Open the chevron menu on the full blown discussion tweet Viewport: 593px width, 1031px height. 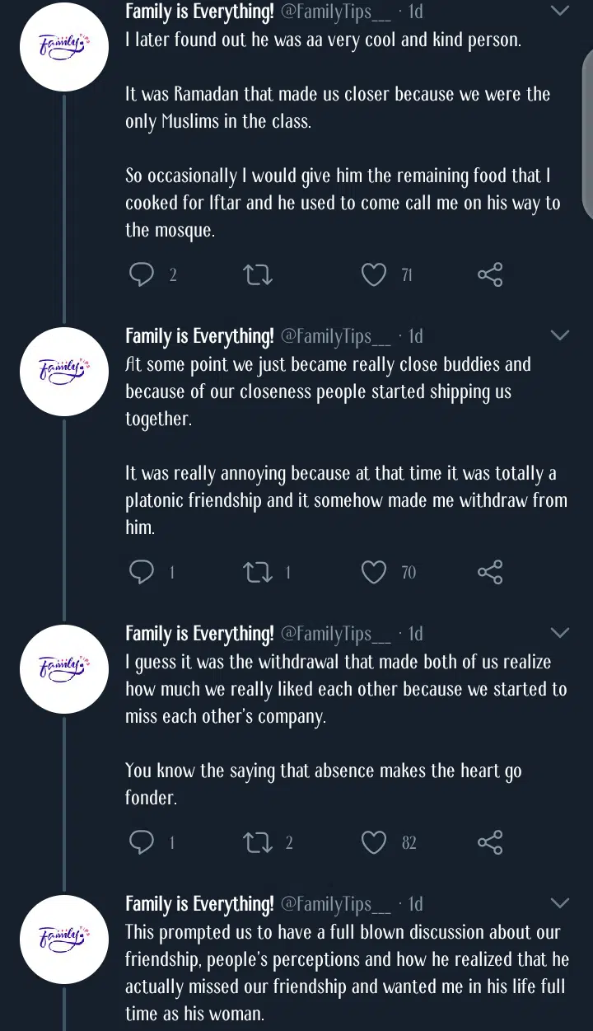(x=559, y=903)
